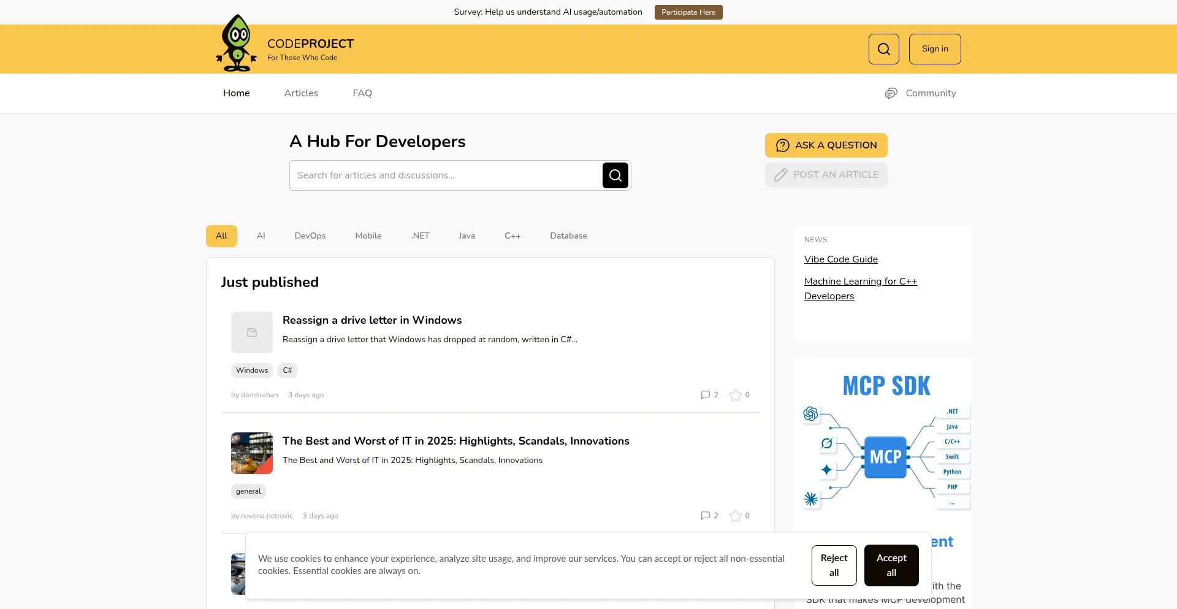Click the question-mark icon on ASK A QUESTION

783,145
